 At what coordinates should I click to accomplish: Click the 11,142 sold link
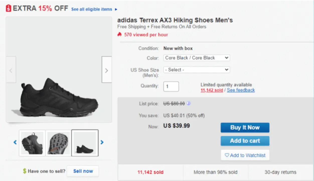click(x=212, y=90)
